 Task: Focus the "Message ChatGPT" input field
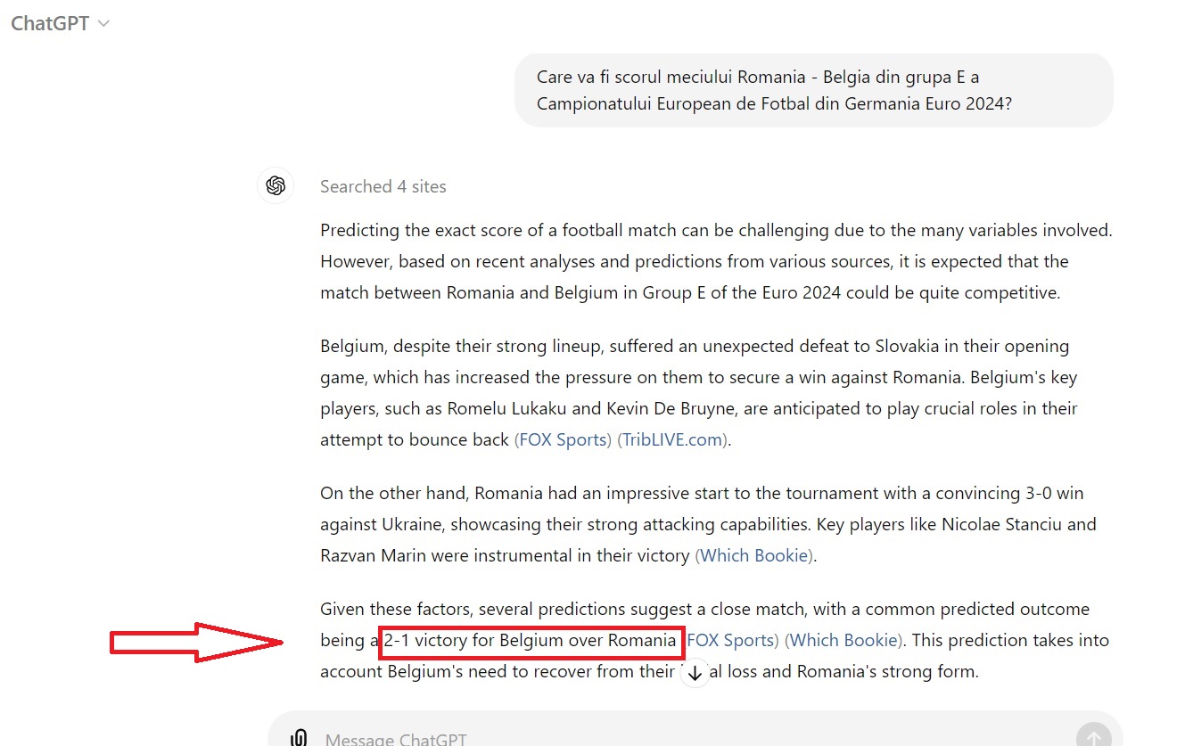(x=624, y=738)
